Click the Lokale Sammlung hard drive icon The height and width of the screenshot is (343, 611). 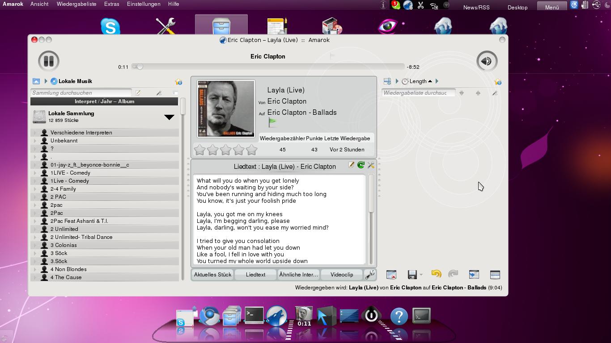39,117
